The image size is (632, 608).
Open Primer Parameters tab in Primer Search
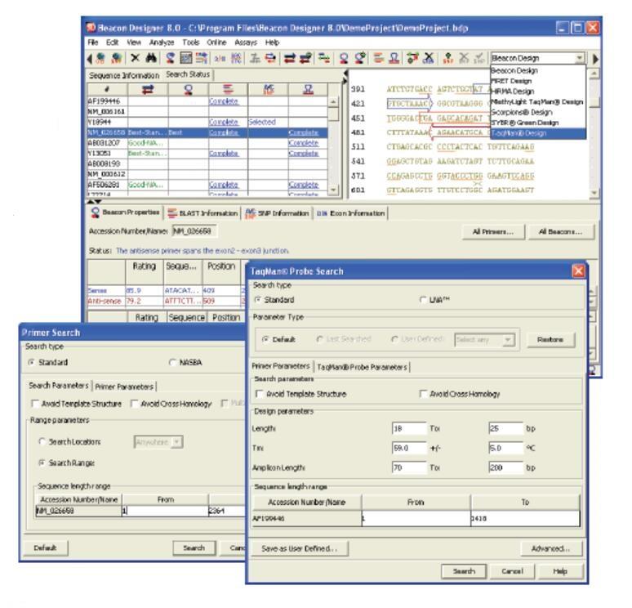pos(124,387)
